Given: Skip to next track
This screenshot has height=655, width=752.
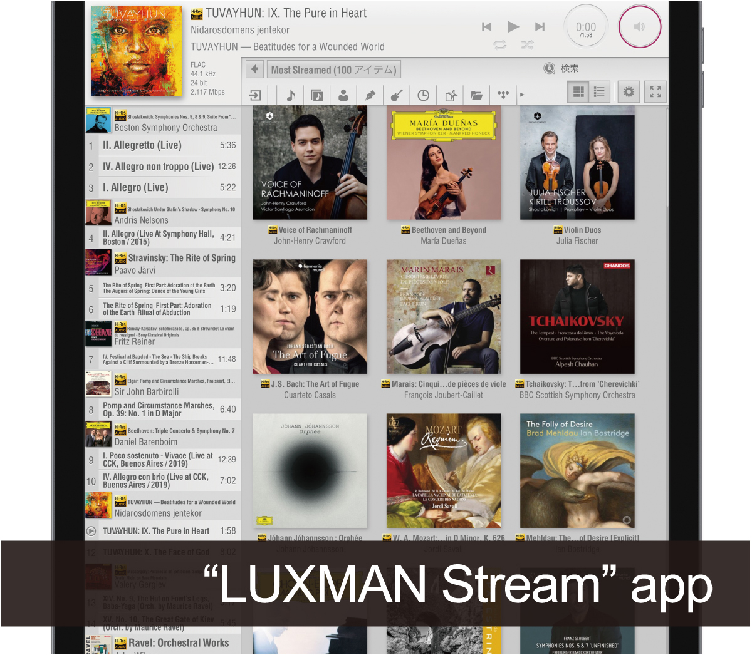Looking at the screenshot, I should click(x=540, y=27).
